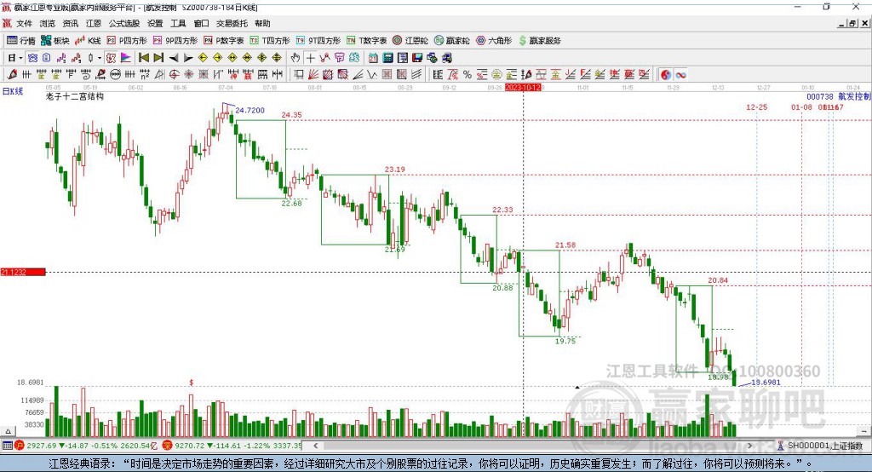The height and width of the screenshot is (472, 872).
Task: Click the red-blue yin-yang icon
Action: [x=666, y=75]
